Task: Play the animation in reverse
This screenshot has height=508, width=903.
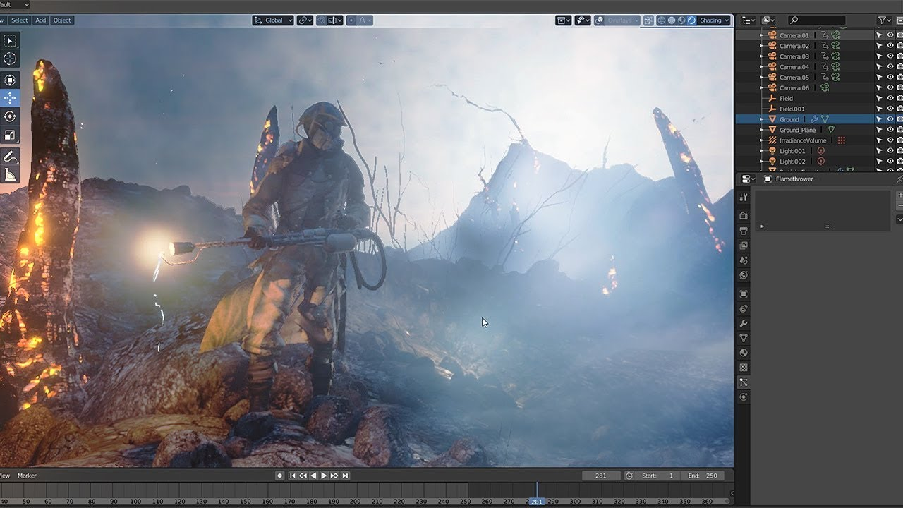Action: (313, 476)
